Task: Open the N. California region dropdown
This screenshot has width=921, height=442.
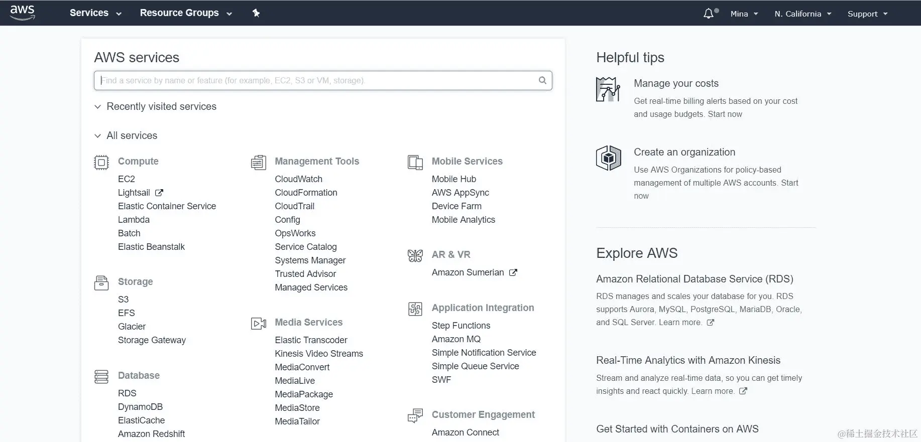Action: (x=802, y=14)
